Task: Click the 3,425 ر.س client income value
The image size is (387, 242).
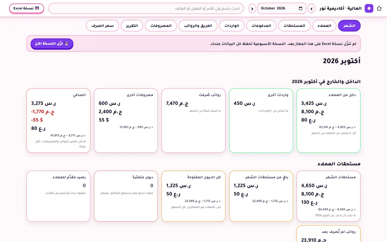Action: (x=314, y=103)
